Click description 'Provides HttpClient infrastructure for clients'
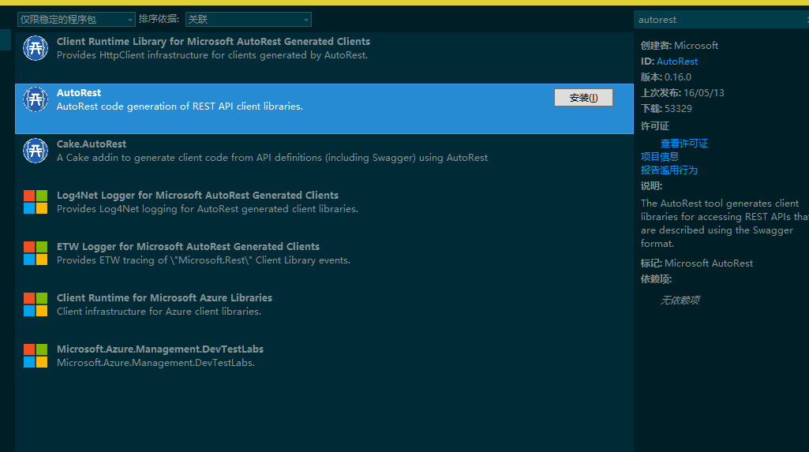This screenshot has width=809, height=452. (x=212, y=55)
